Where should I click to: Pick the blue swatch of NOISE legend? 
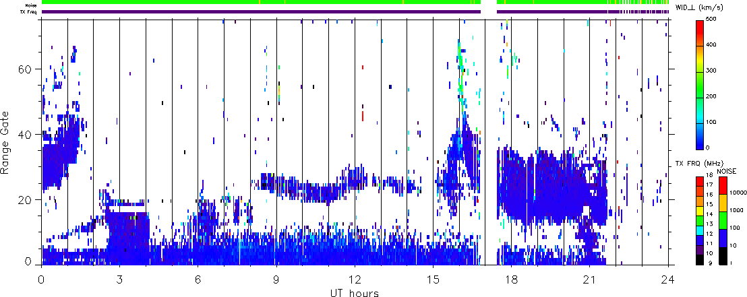point(723,238)
